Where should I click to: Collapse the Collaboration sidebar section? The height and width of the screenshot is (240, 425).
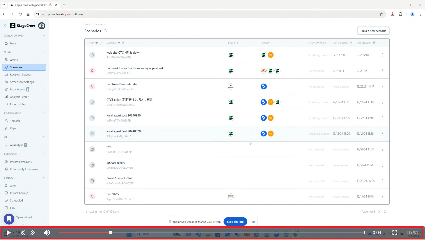click(44, 113)
